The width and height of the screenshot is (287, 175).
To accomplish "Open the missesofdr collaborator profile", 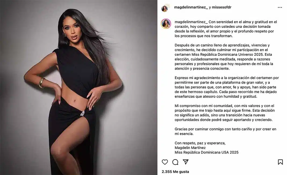I will 221,7.
